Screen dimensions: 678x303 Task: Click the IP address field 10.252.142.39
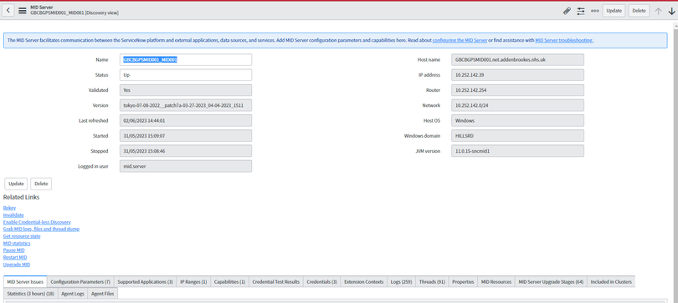[517, 75]
